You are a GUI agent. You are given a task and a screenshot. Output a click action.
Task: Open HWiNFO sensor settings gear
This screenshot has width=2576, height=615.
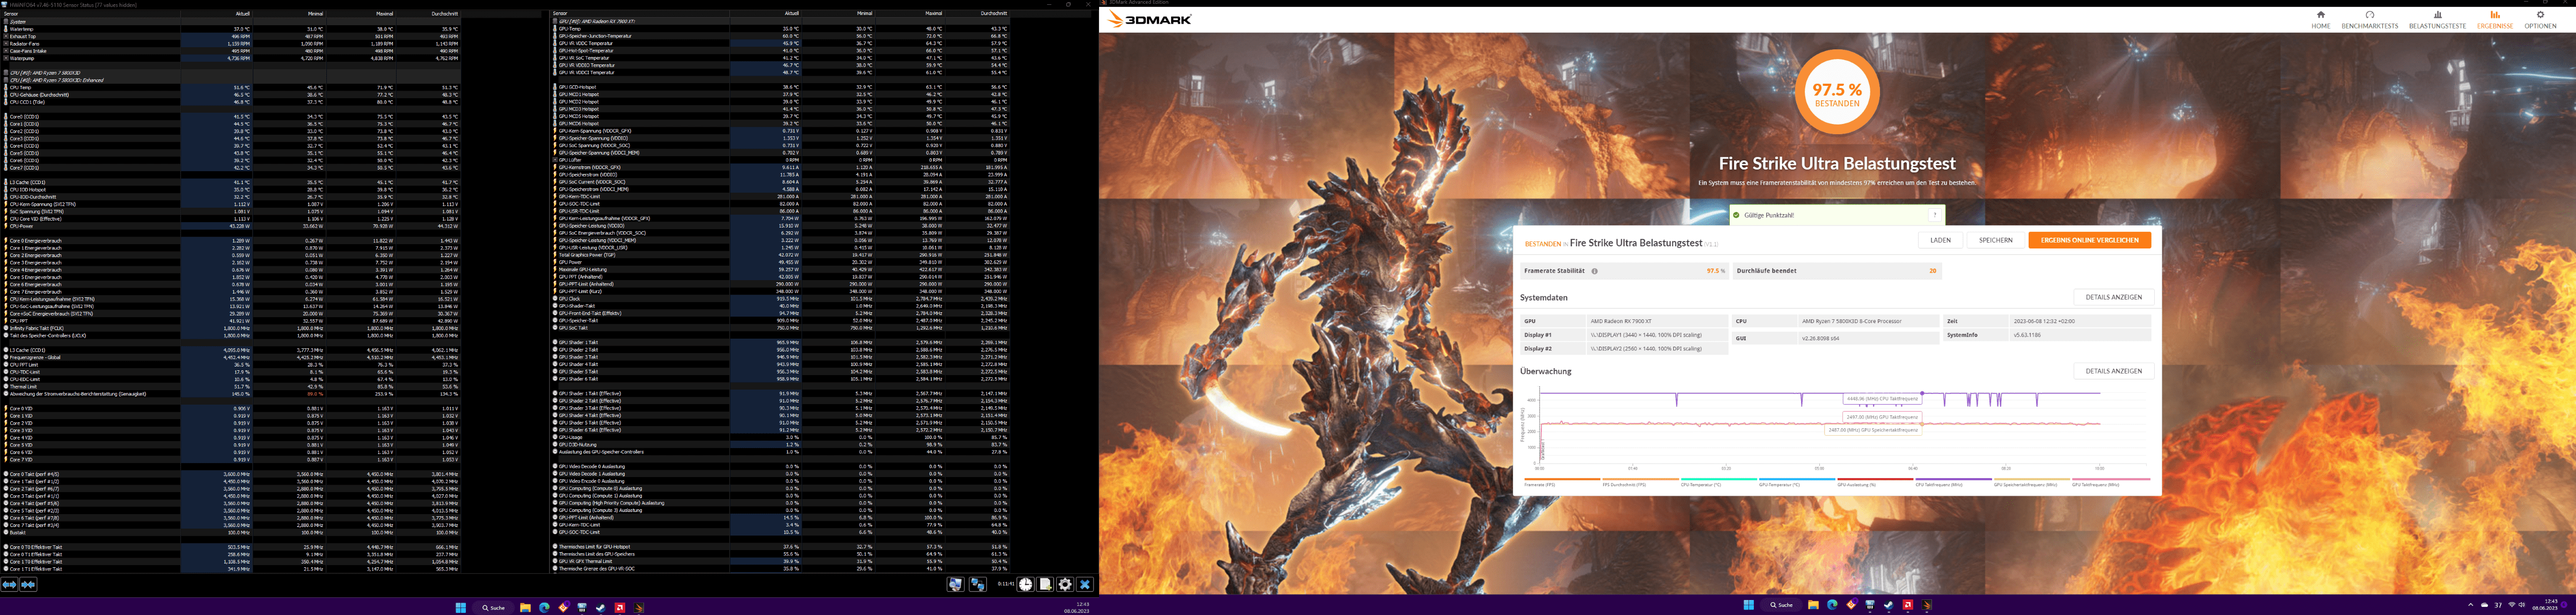[x=1065, y=585]
